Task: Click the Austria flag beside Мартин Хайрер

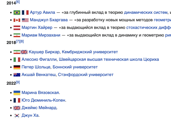Action: pos(17,28)
